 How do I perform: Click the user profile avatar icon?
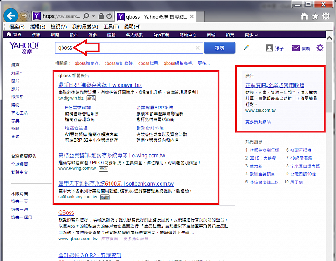point(269,48)
